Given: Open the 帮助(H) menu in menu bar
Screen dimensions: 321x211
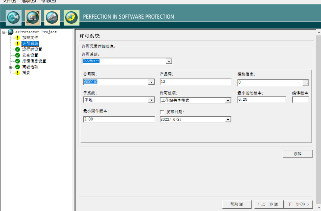Looking at the screenshot, I should pyautogui.click(x=48, y=1).
